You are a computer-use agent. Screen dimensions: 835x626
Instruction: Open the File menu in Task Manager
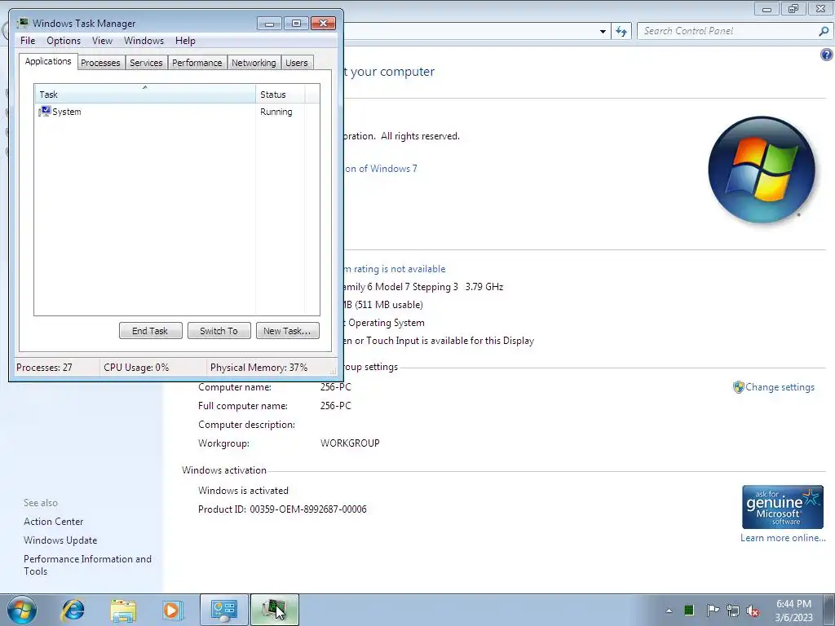(x=28, y=41)
